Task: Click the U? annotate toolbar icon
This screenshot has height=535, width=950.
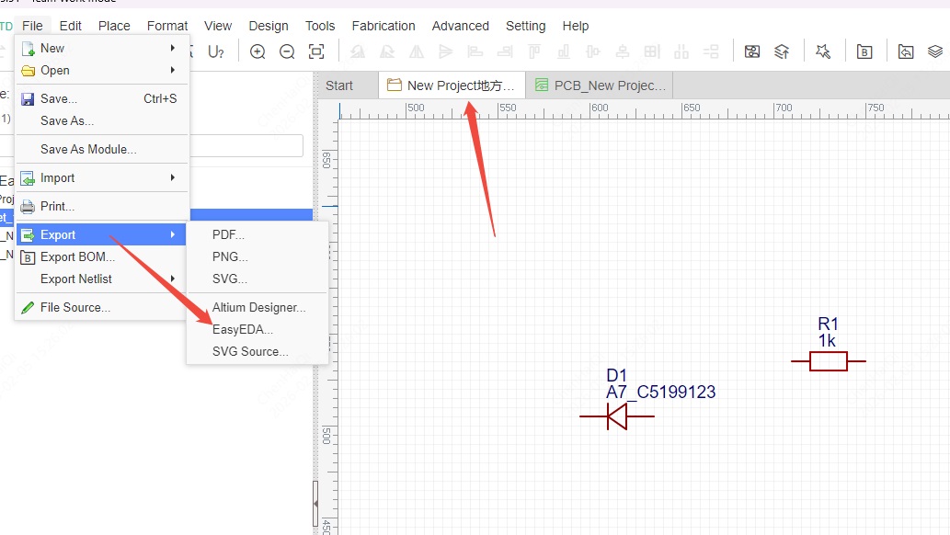Action: point(216,52)
